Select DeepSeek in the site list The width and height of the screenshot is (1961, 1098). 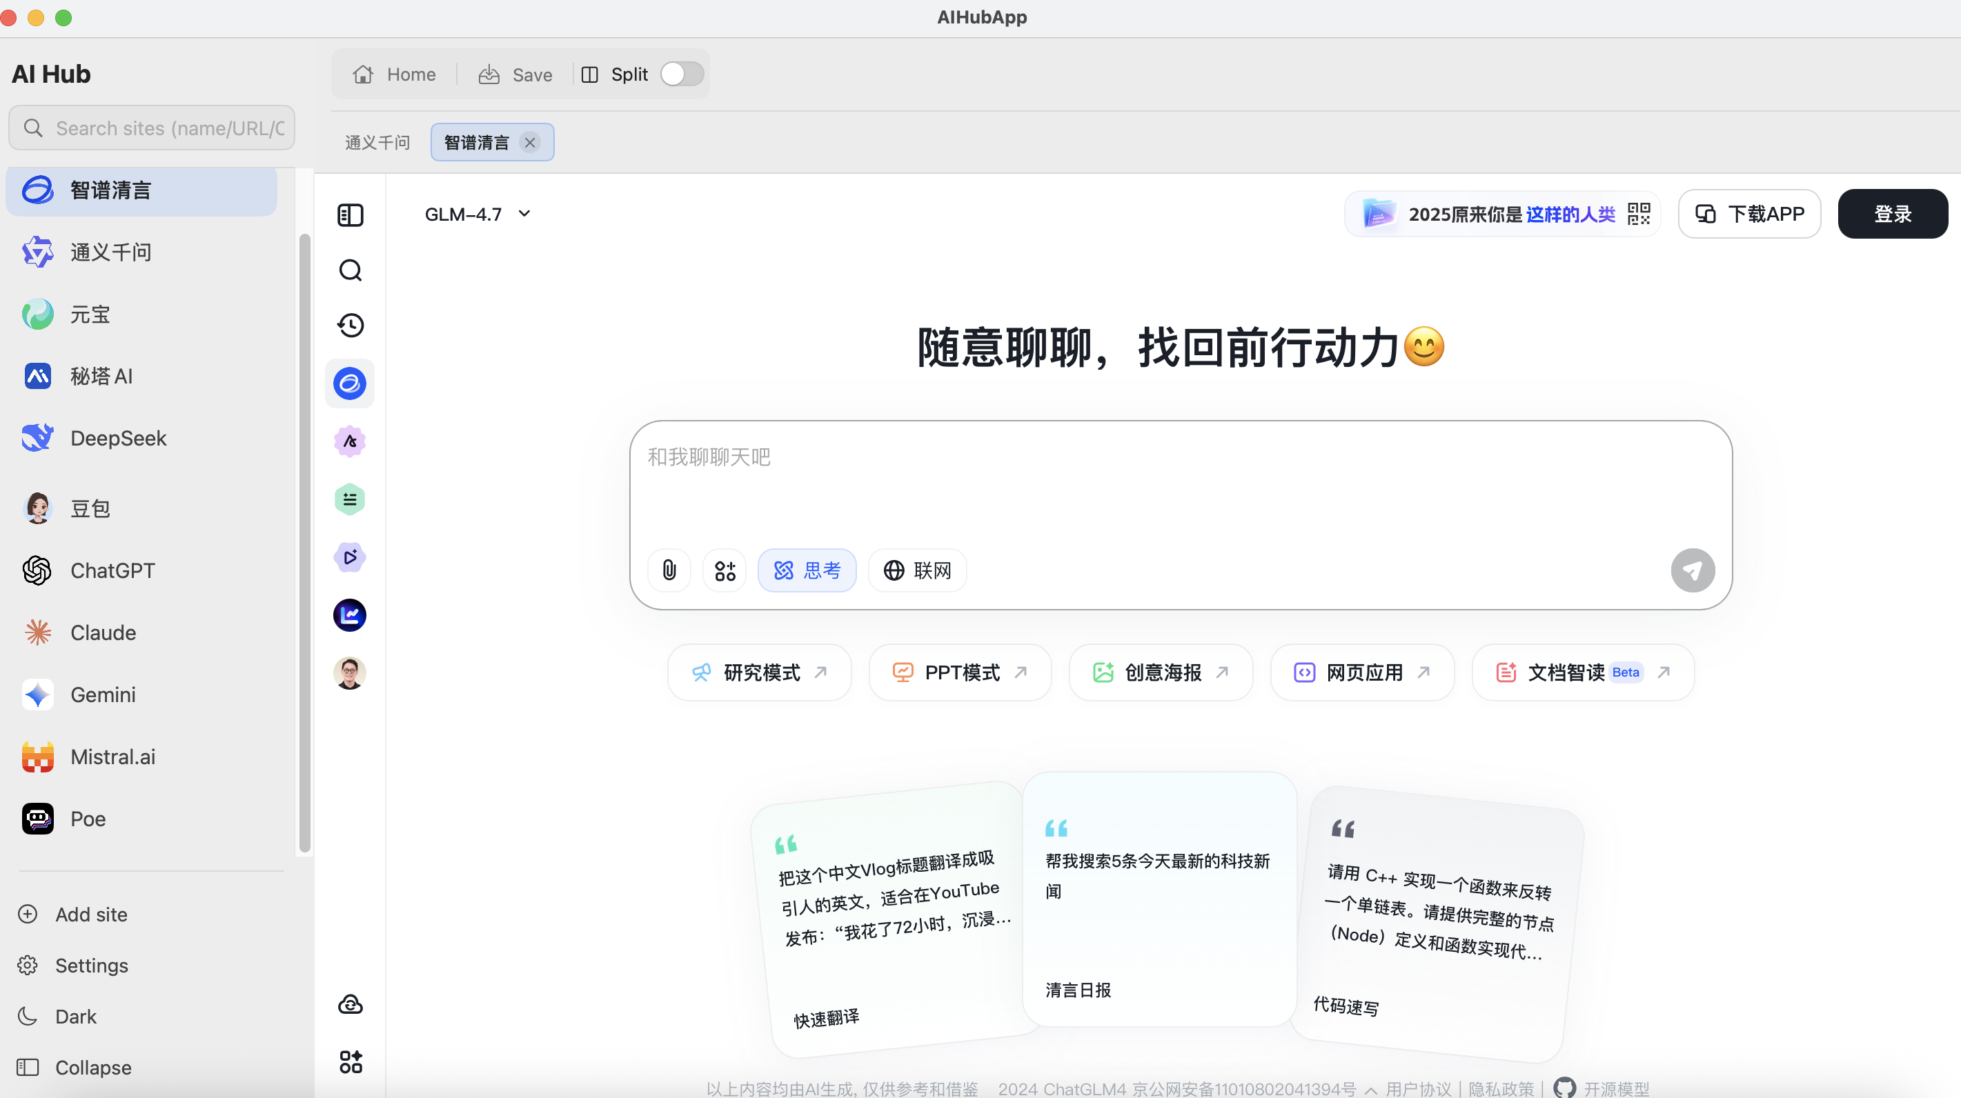[x=118, y=438]
